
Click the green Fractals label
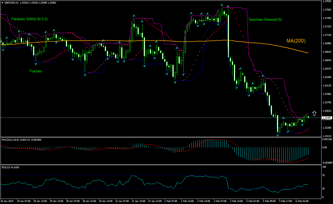[x=35, y=71]
